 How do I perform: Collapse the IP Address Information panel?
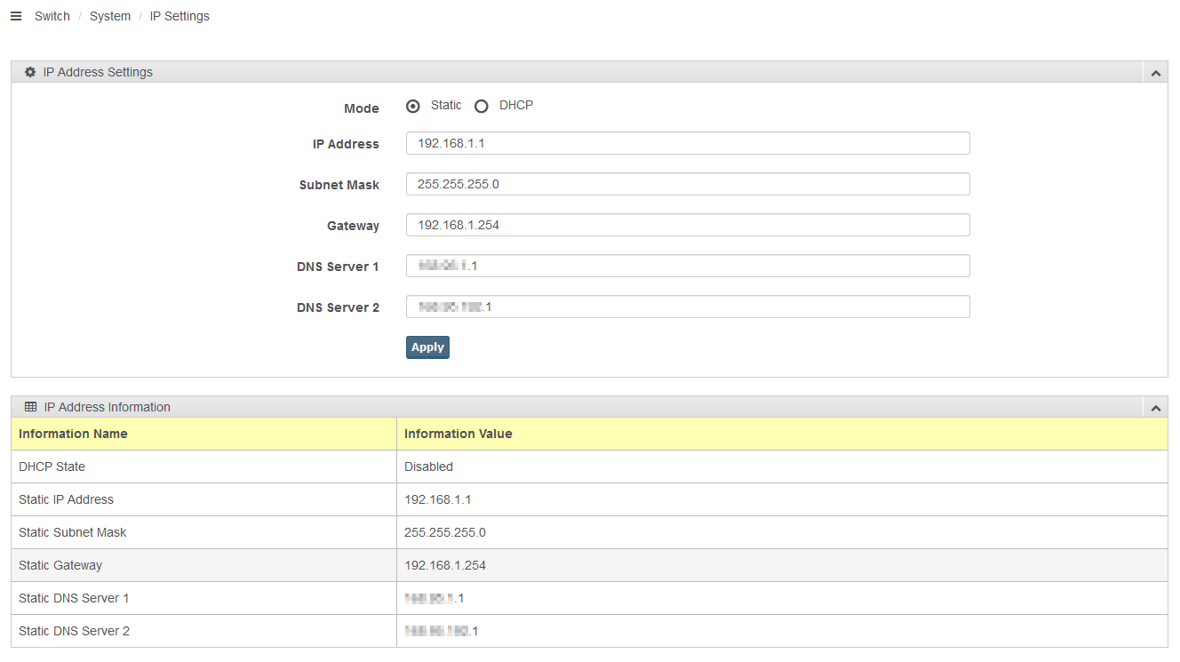[x=1155, y=408]
